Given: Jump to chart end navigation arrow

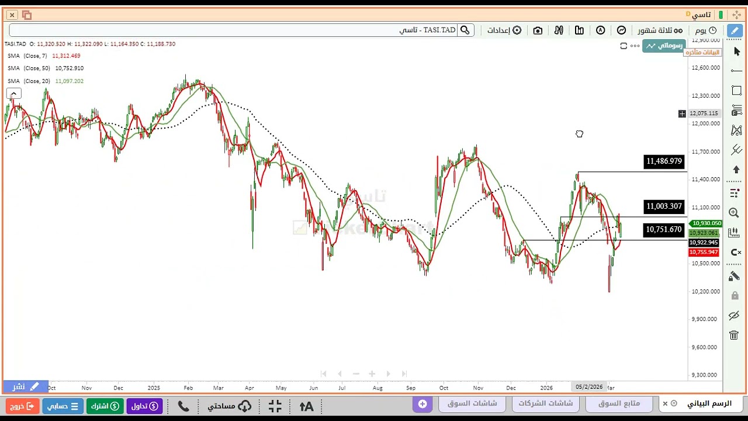Looking at the screenshot, I should [404, 374].
